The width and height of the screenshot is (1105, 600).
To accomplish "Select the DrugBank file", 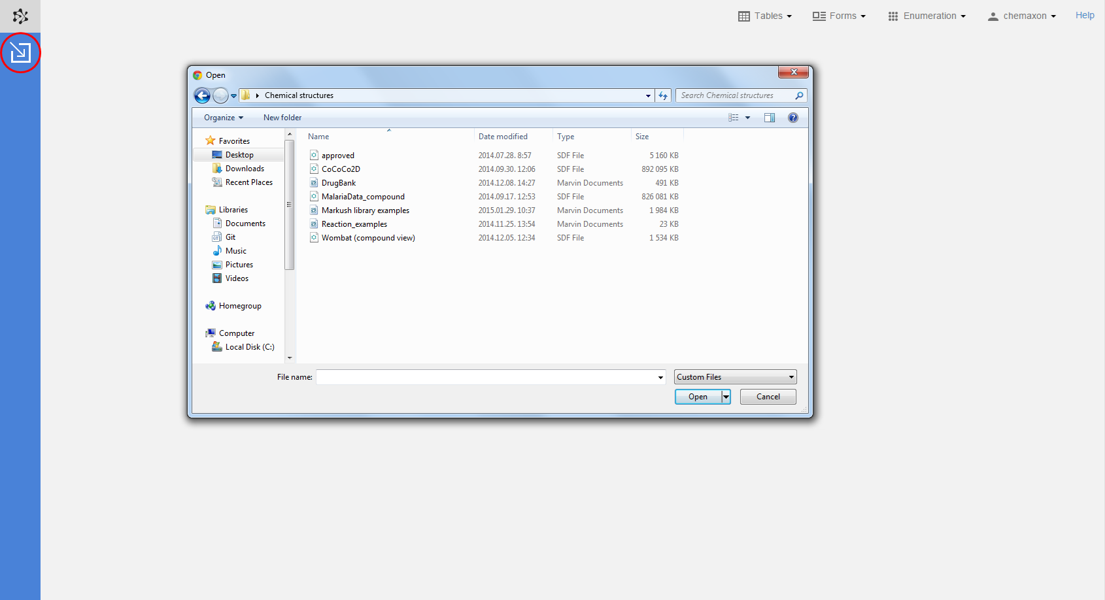I will pyautogui.click(x=339, y=183).
